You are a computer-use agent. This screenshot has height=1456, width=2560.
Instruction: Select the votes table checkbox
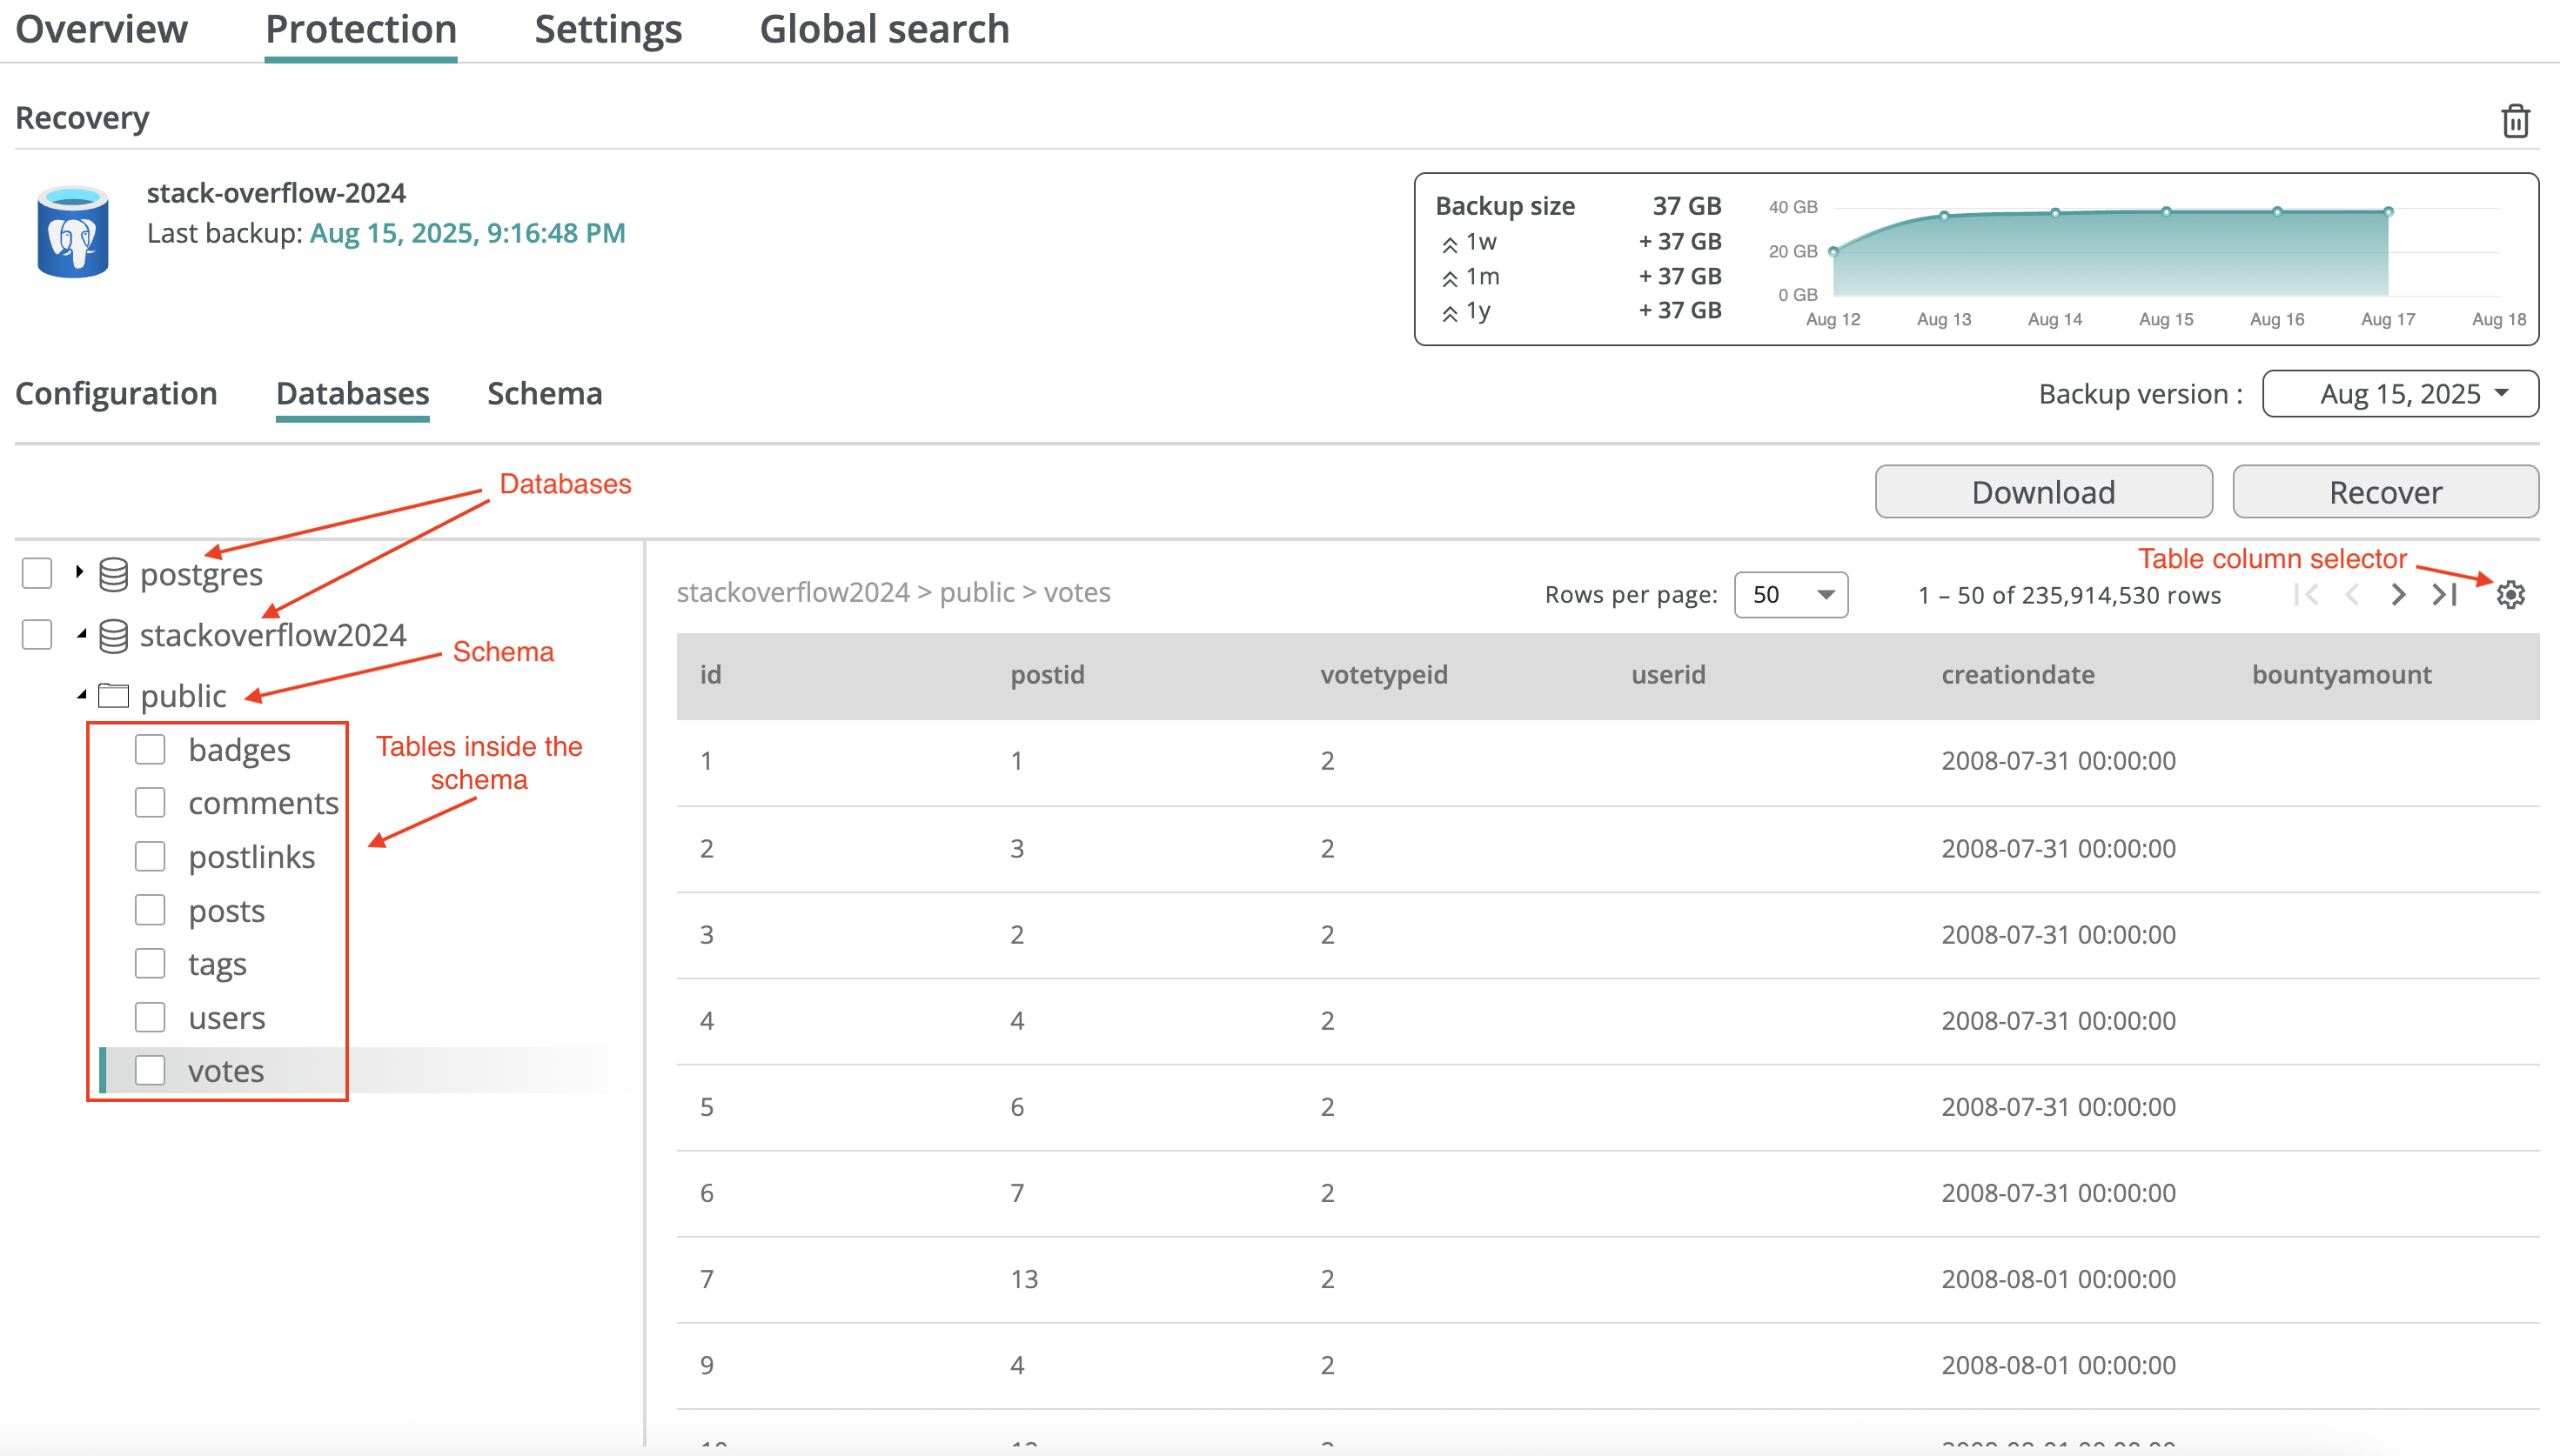tap(150, 1071)
